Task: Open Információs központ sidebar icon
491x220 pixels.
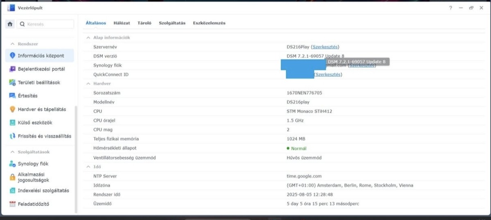Action: coord(12,56)
